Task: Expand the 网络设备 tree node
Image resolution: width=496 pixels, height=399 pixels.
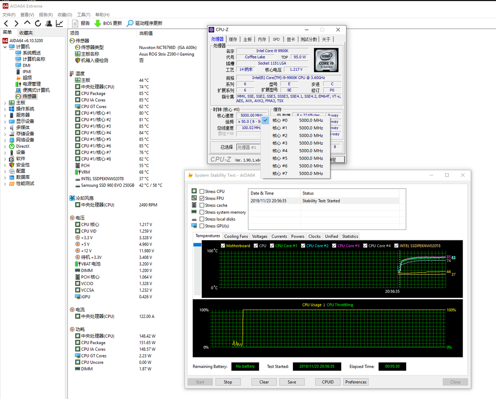Action: pos(5,140)
